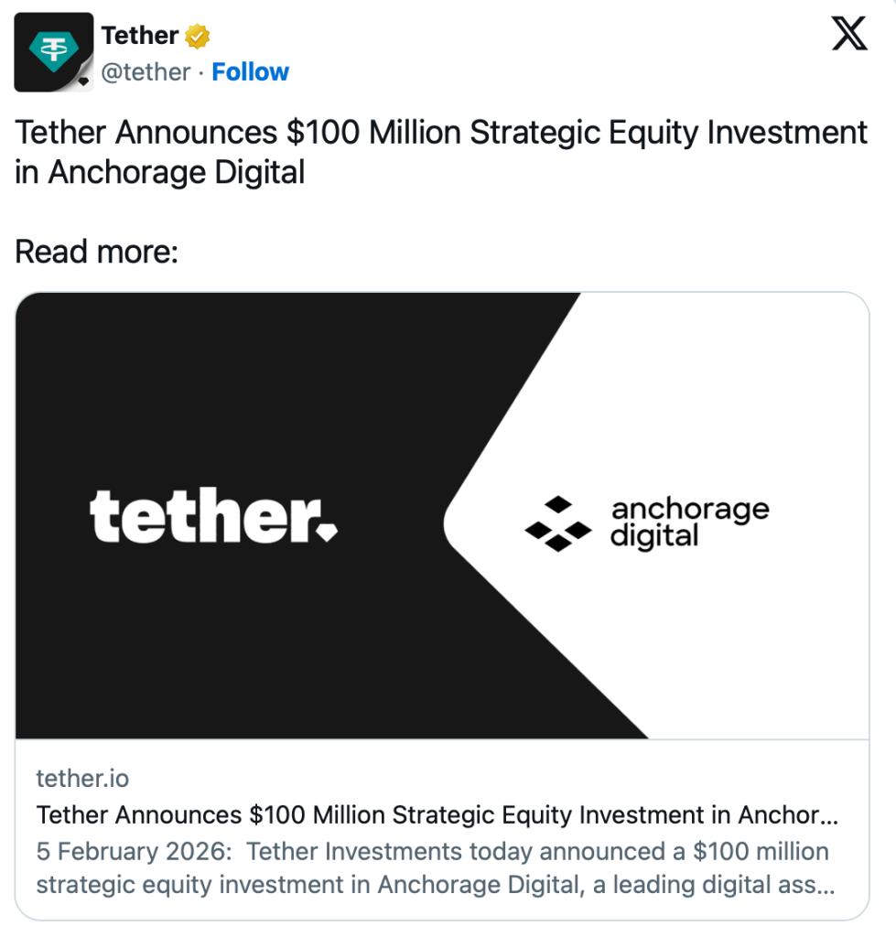This screenshot has width=896, height=937.
Task: Open the Tether display name
Action: [139, 36]
